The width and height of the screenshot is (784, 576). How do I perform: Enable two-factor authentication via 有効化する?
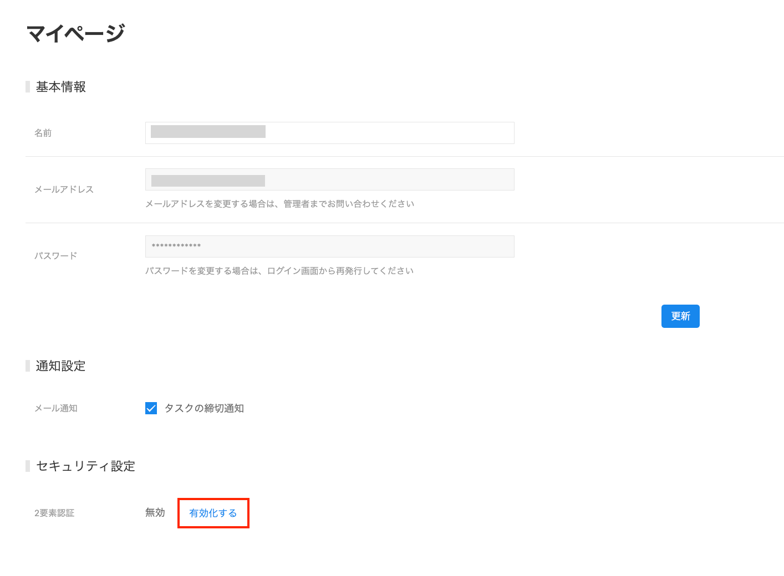213,513
